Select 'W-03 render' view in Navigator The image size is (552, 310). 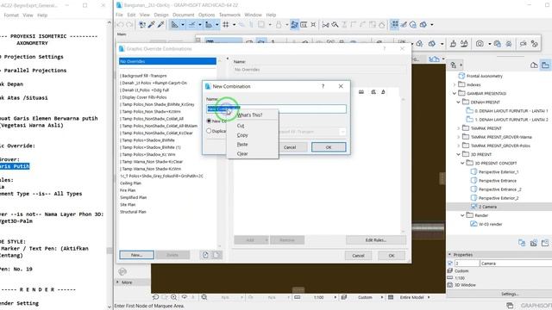coord(491,224)
